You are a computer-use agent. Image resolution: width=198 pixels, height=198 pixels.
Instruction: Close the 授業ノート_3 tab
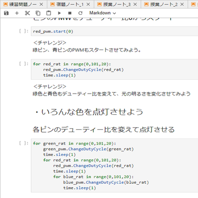(135, 4)
